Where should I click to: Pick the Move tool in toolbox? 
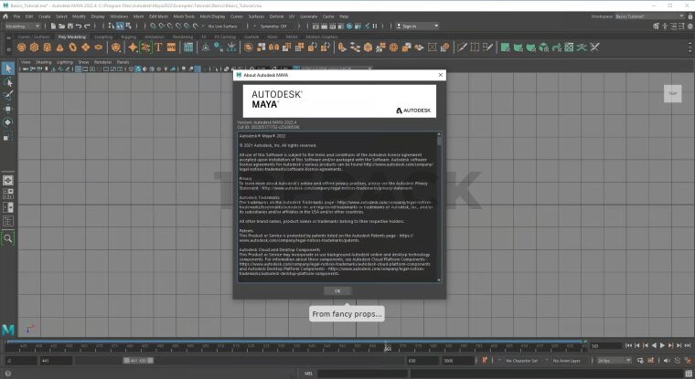tap(8, 109)
